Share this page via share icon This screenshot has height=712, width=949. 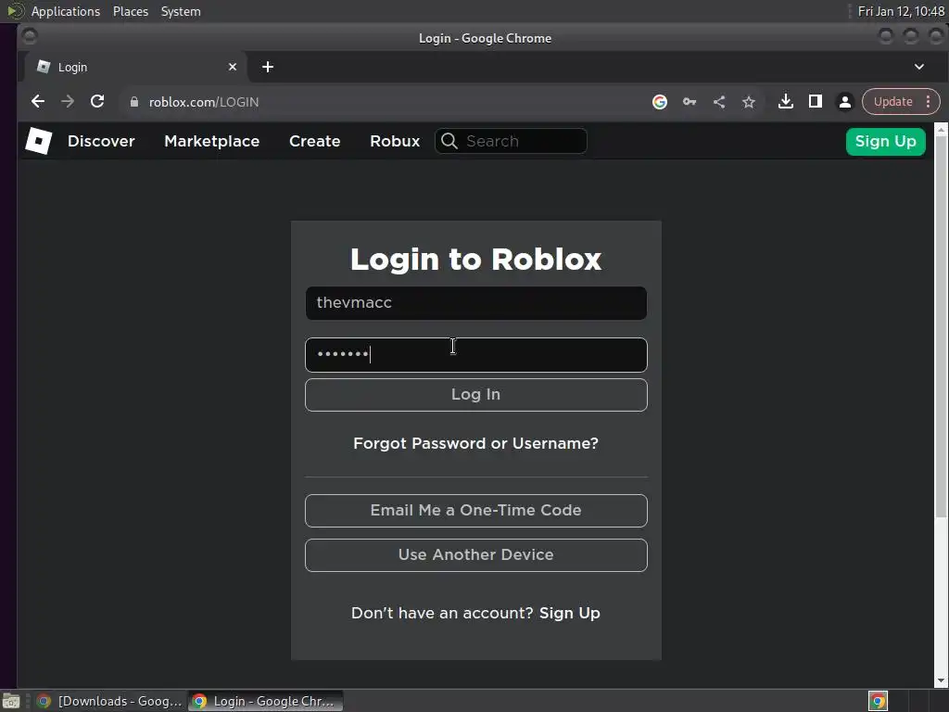(x=719, y=102)
